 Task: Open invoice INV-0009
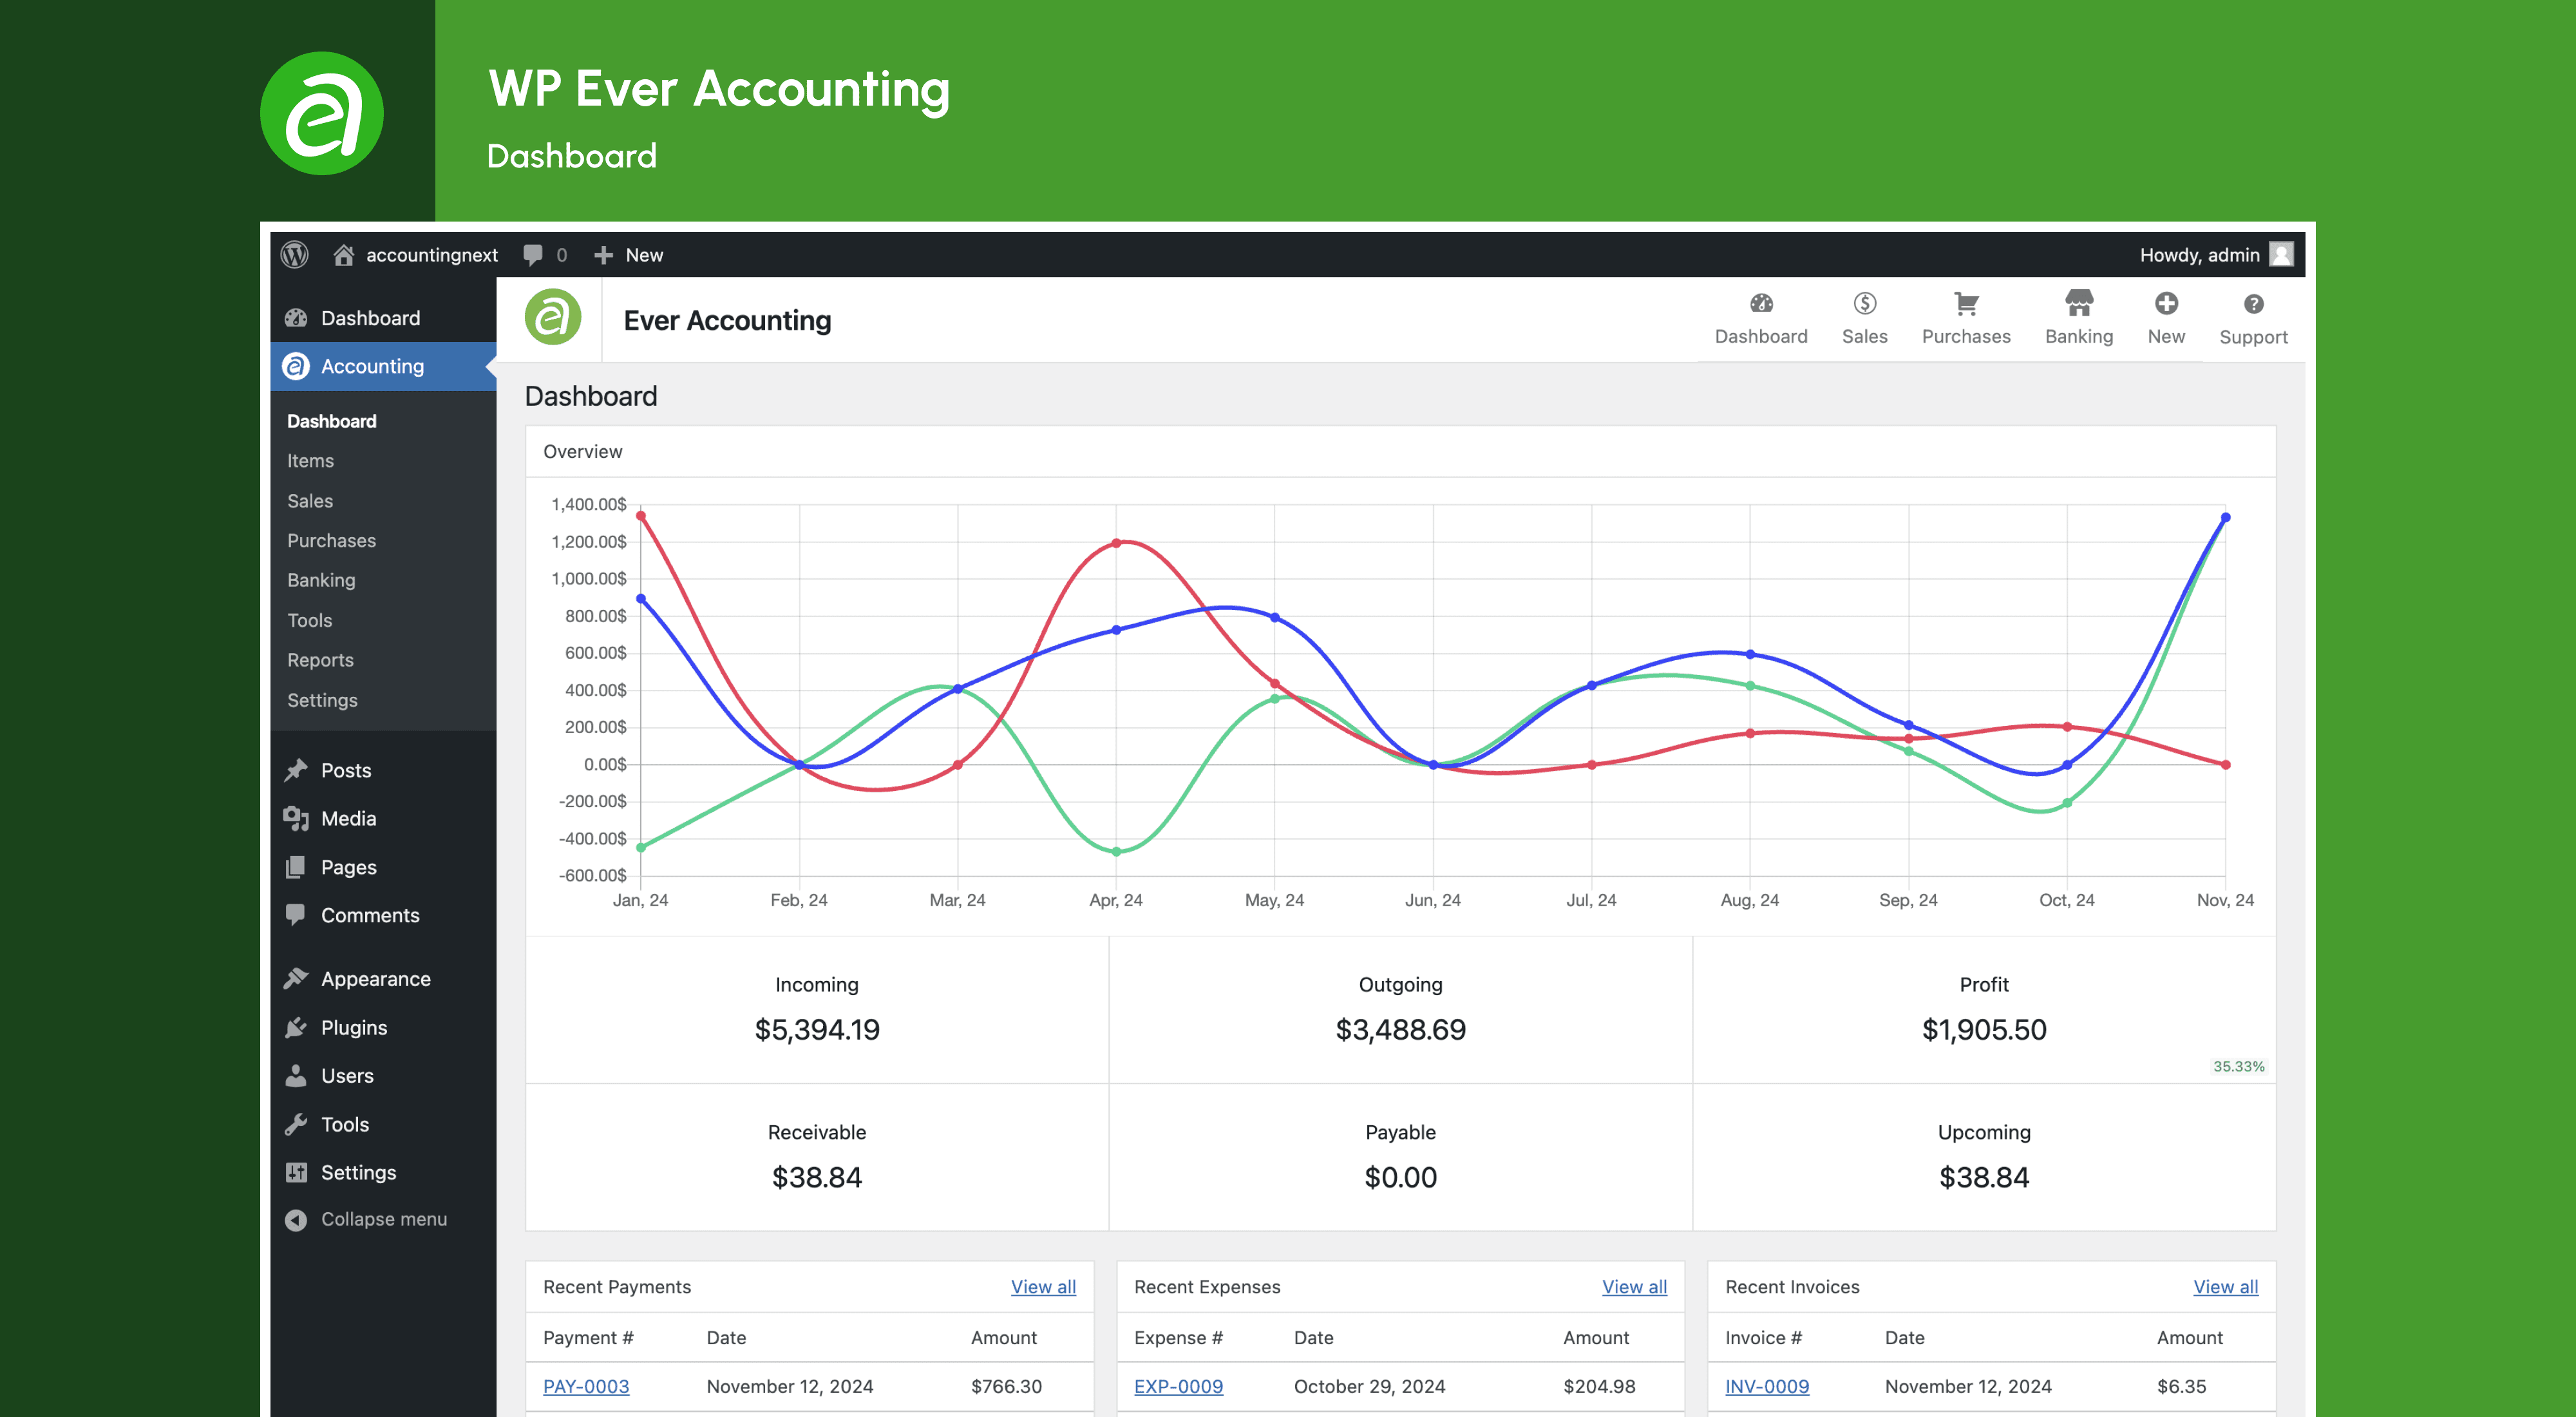click(x=1766, y=1387)
